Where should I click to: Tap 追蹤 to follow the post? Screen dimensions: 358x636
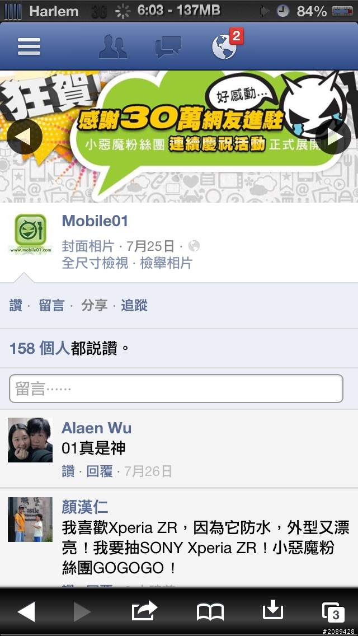coord(134,306)
